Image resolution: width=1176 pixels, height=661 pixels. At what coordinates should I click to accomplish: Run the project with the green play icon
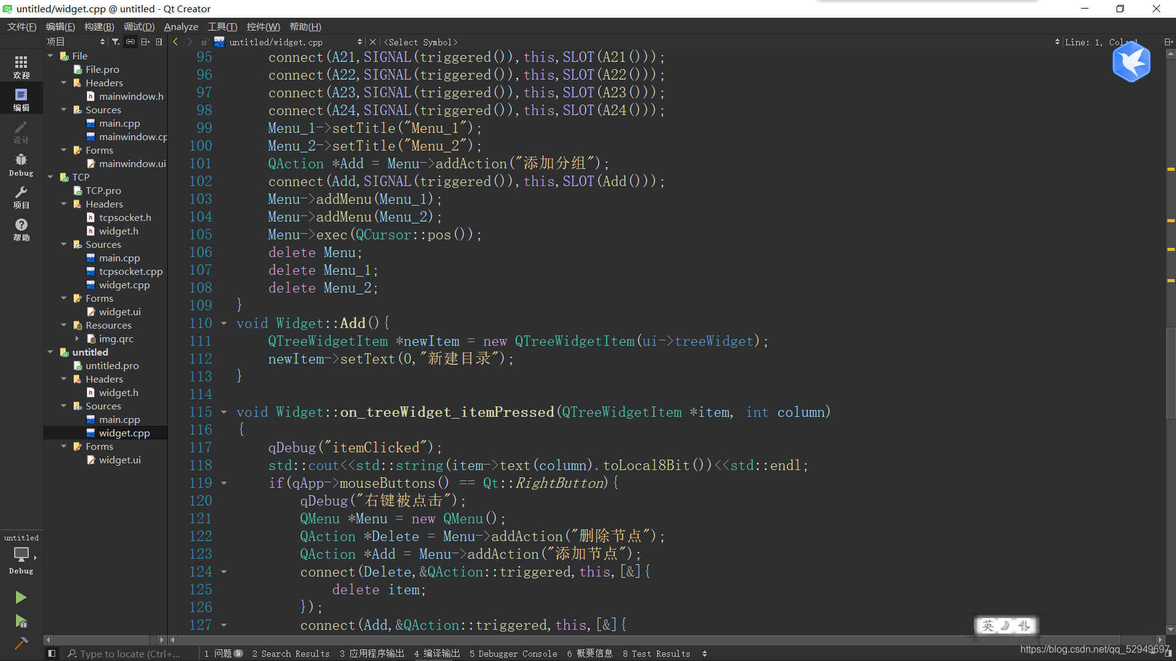[20, 597]
